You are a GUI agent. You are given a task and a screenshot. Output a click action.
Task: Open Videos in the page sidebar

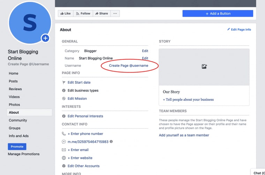tap(14, 97)
